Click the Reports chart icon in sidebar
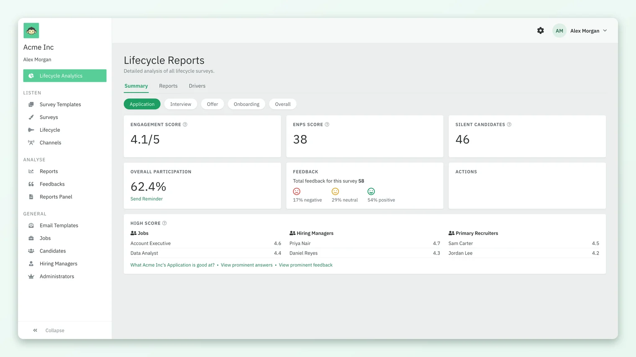636x357 pixels. click(x=31, y=171)
